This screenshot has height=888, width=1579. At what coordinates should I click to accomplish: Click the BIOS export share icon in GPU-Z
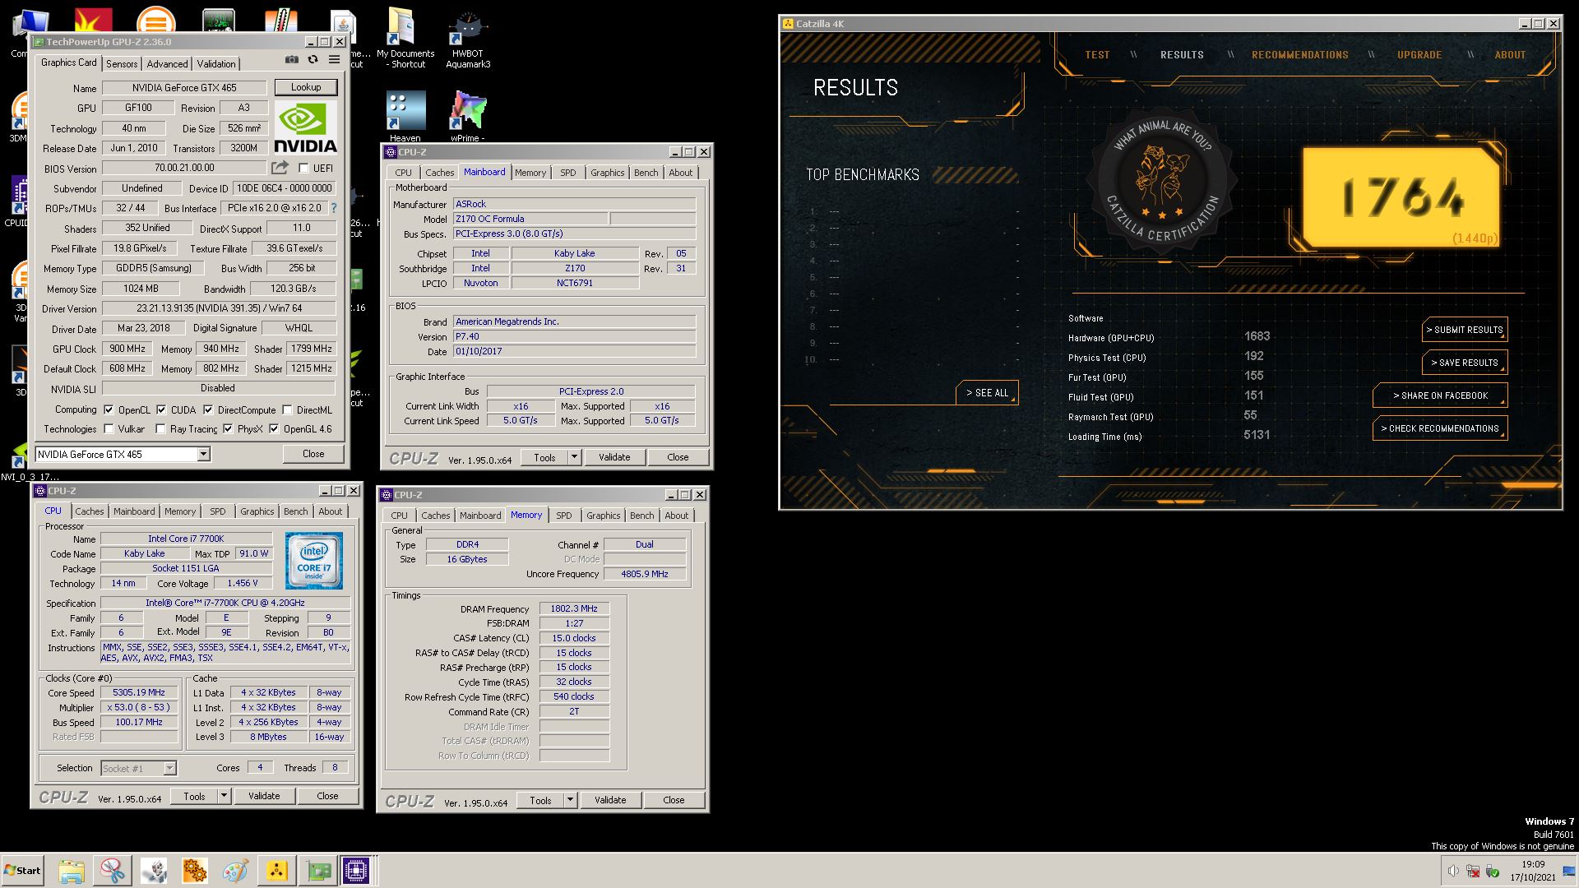[280, 168]
